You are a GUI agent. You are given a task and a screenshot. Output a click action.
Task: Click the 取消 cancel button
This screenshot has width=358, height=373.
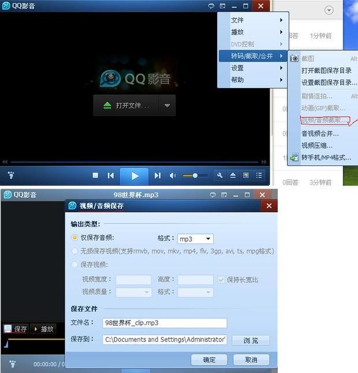click(251, 360)
